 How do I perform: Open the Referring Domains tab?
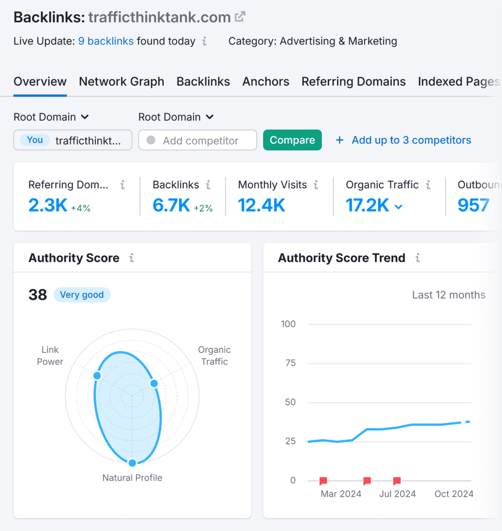click(x=353, y=81)
